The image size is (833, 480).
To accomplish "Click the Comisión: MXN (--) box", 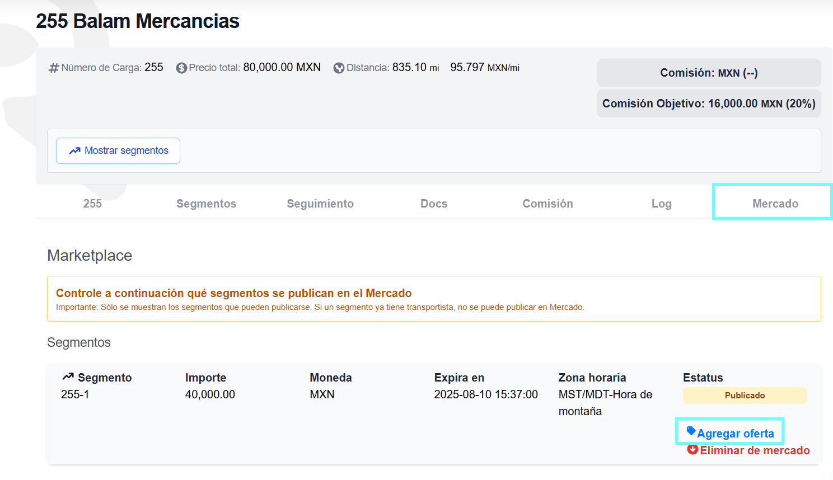I will coord(709,73).
